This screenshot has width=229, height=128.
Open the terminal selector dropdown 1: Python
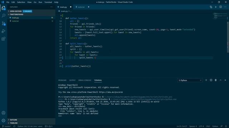(x=190, y=80)
